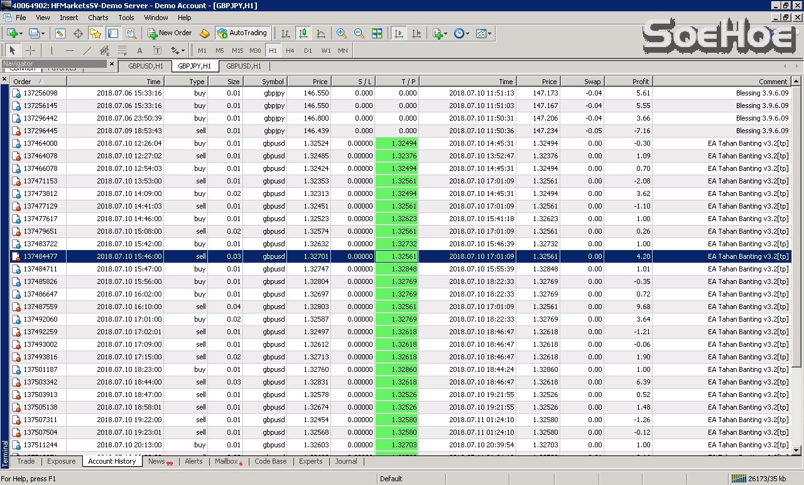Expand the chart templates dropdown

[490, 33]
